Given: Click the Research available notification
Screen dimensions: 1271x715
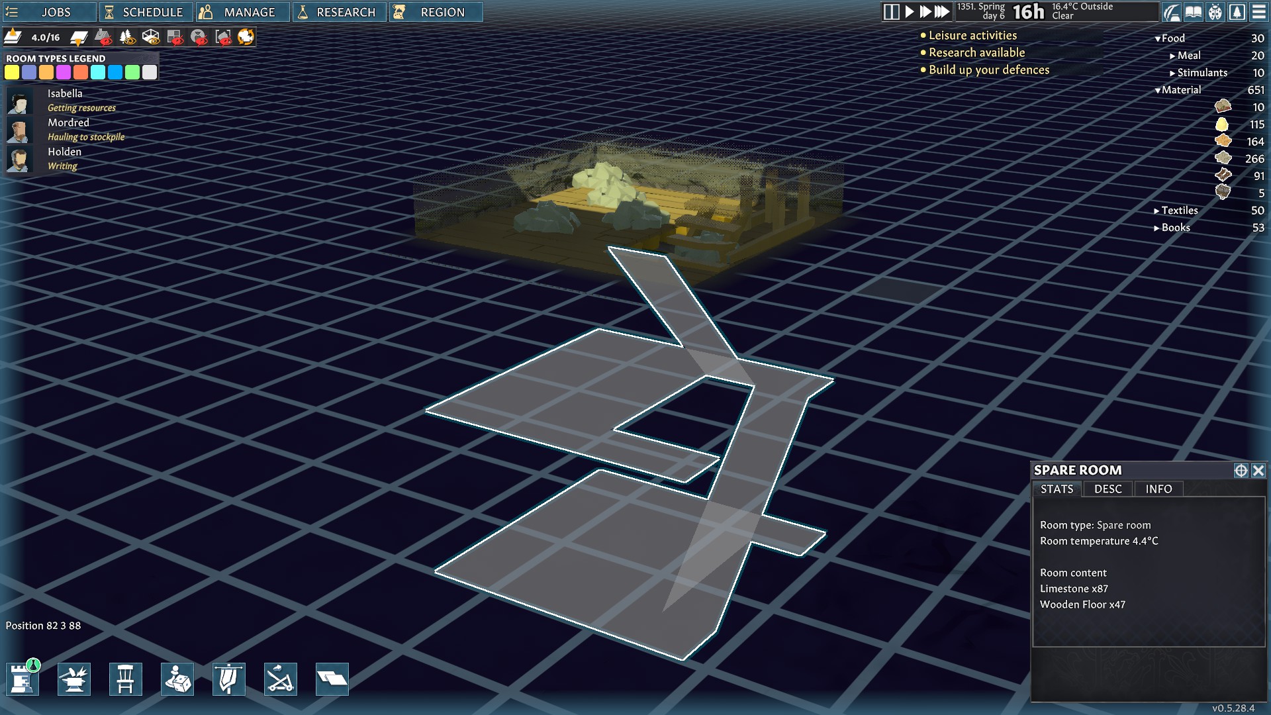Looking at the screenshot, I should point(976,52).
